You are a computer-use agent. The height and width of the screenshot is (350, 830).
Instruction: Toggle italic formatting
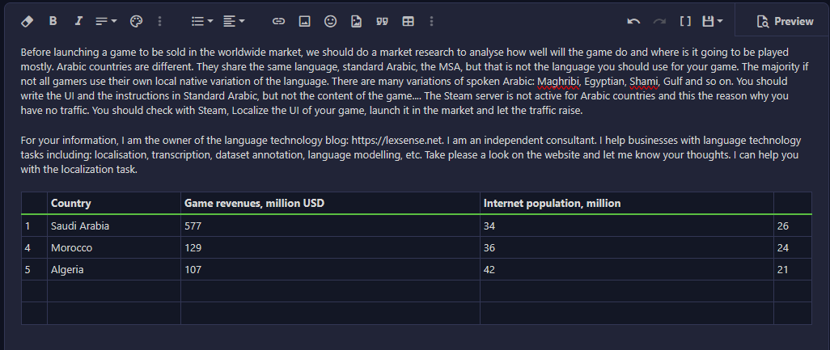(78, 21)
